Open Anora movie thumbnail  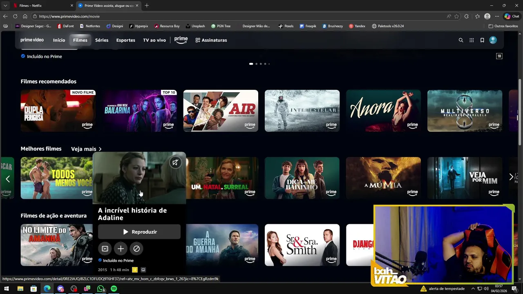[383, 111]
